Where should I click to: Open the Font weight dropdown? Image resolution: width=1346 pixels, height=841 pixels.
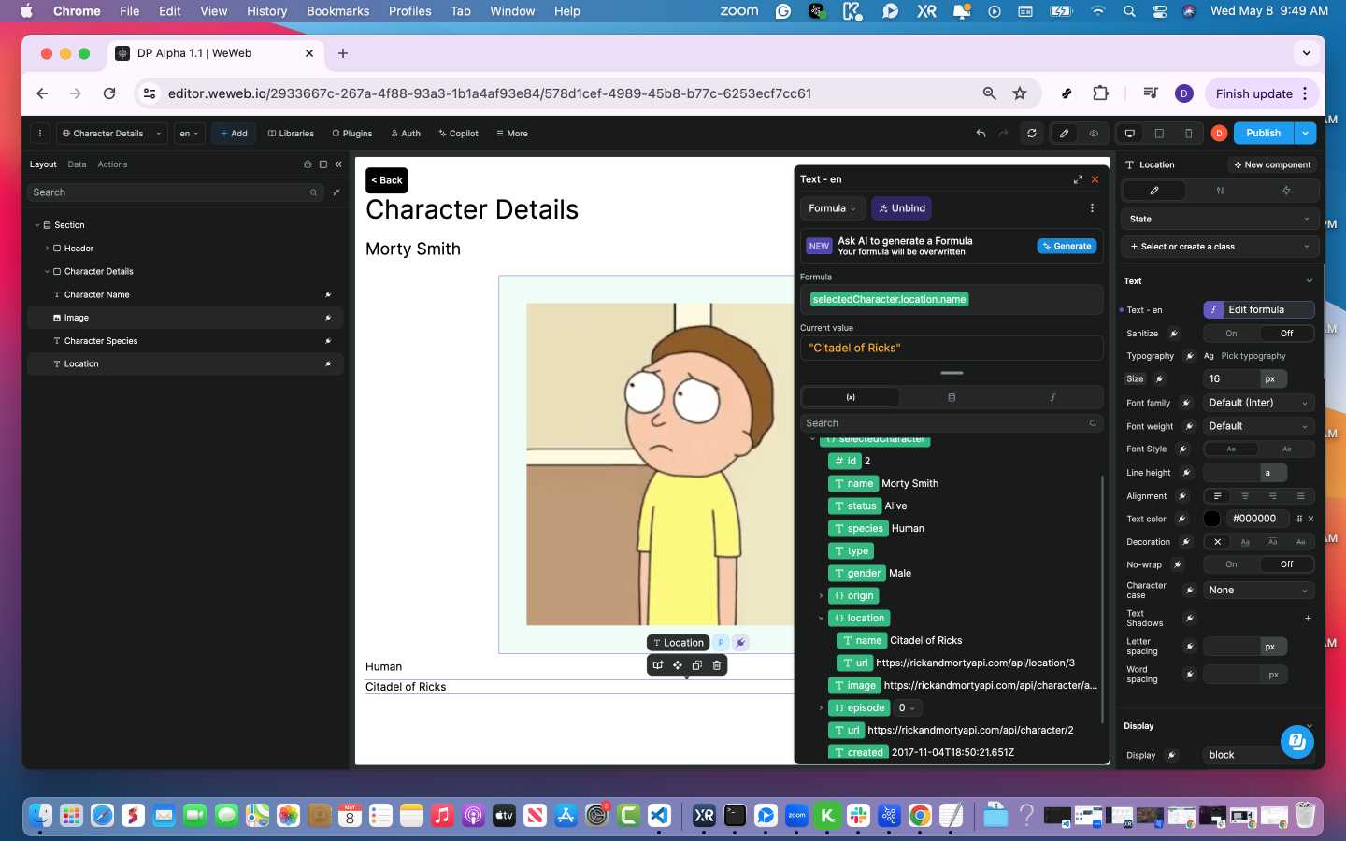tap(1259, 426)
